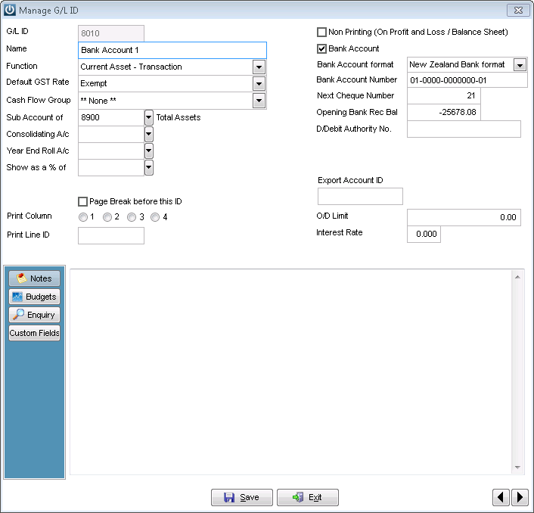Select Print Column 2 radio

[107, 217]
